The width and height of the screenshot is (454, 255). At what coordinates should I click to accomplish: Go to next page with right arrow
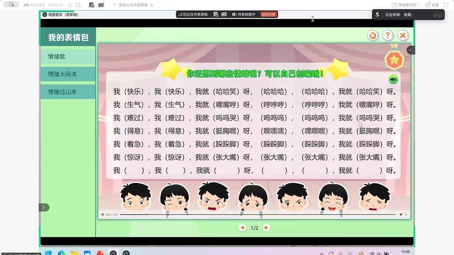click(x=266, y=228)
